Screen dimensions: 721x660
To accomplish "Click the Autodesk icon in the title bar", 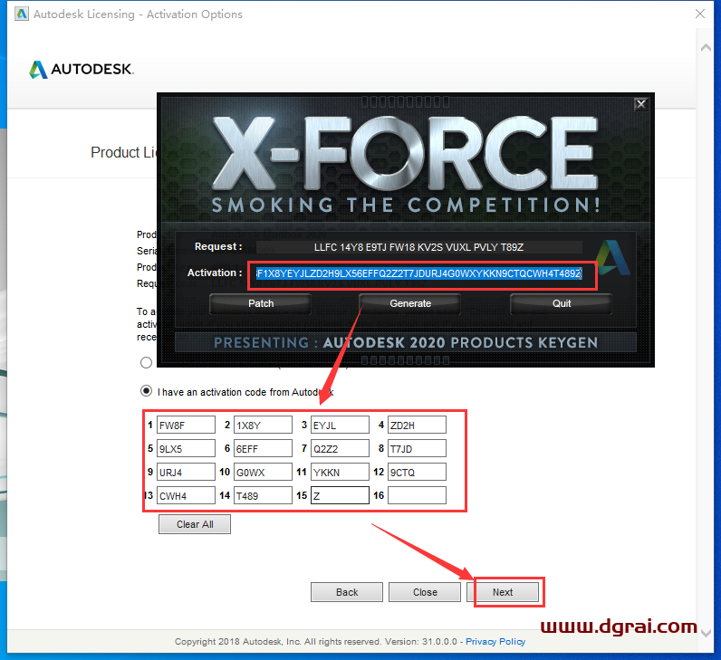I will (x=17, y=14).
